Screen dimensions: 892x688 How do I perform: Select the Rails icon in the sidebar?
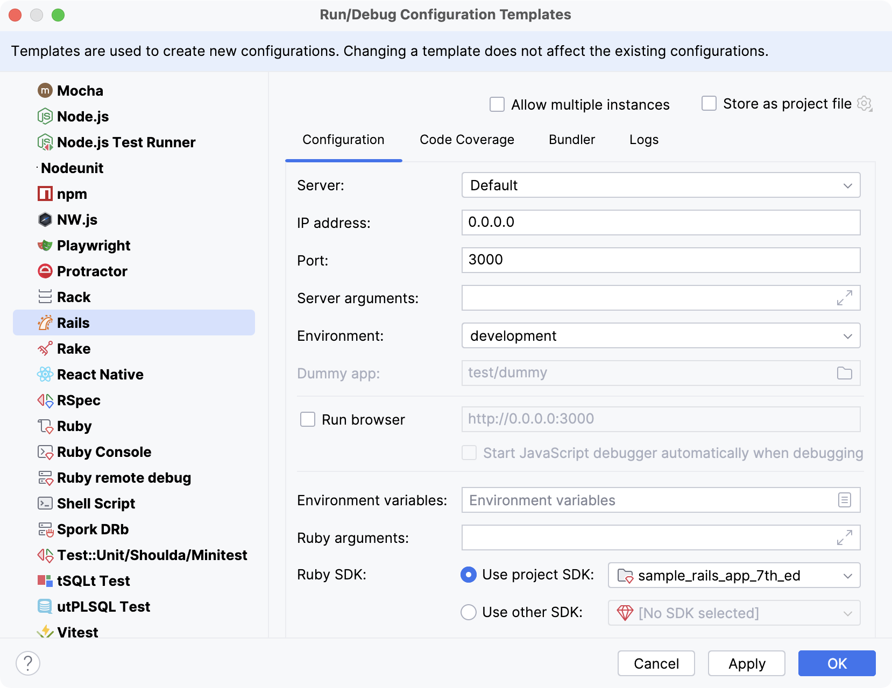46,322
